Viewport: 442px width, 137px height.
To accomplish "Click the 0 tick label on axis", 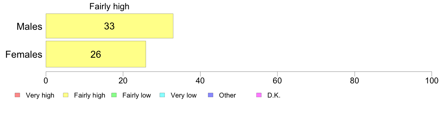I will coord(46,81).
